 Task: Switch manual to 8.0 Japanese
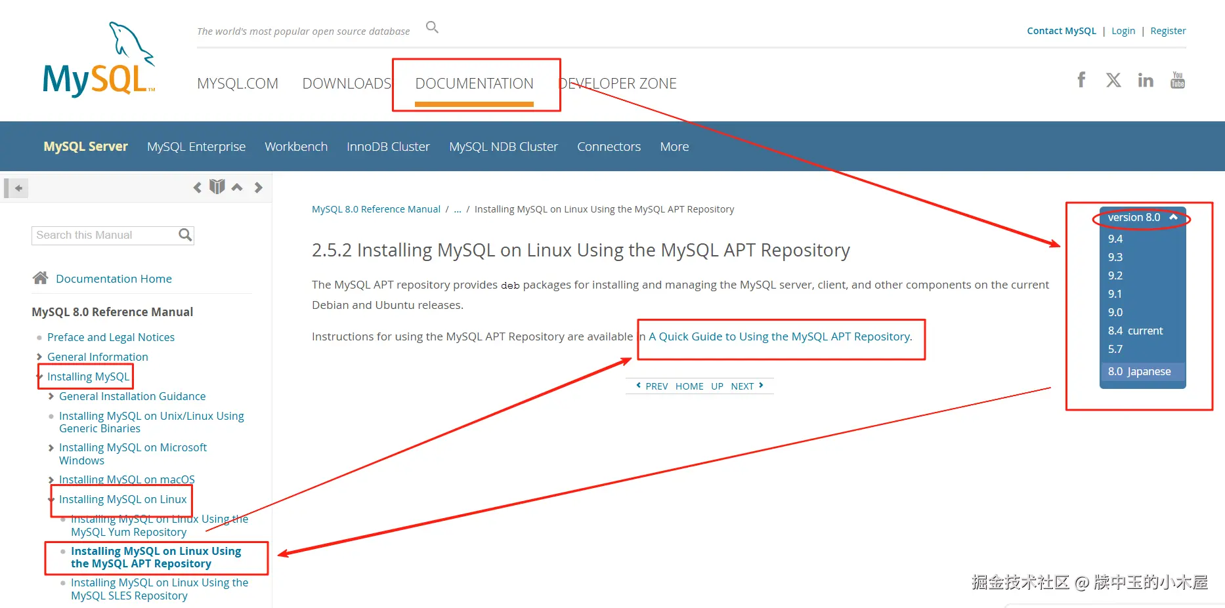1140,371
